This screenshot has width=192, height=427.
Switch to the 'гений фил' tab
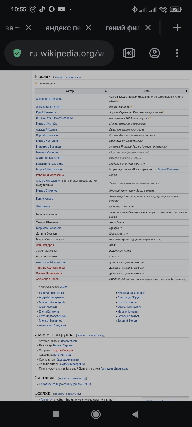pyautogui.click(x=123, y=28)
